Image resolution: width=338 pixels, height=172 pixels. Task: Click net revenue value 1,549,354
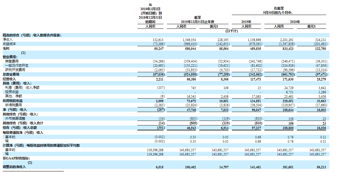pyautogui.click(x=189, y=40)
